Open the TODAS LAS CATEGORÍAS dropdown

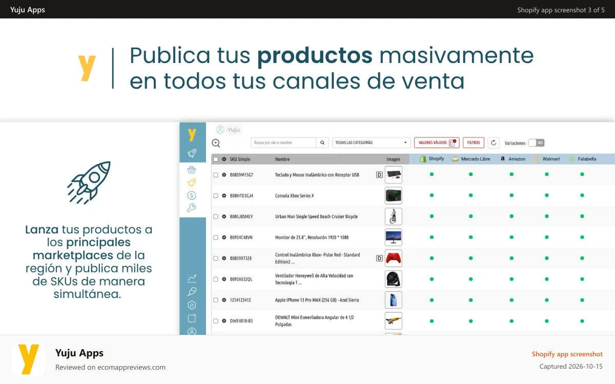pyautogui.click(x=372, y=143)
